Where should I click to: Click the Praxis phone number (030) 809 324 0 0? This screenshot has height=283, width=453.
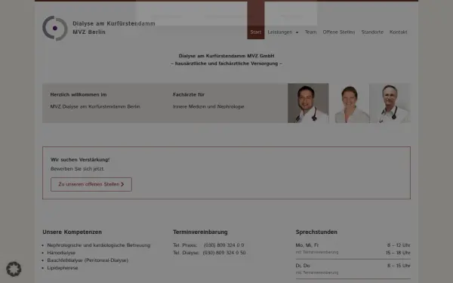click(x=224, y=245)
